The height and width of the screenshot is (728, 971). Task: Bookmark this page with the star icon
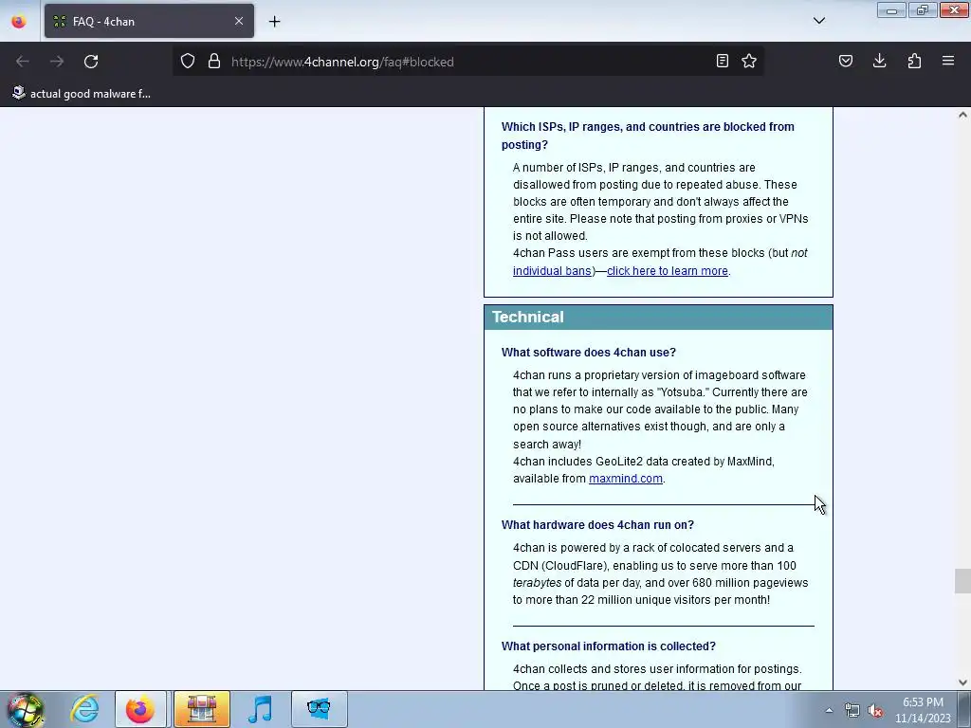[x=749, y=62]
